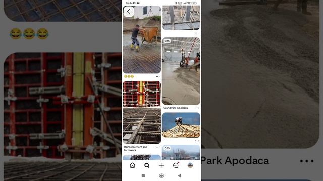Screen dimensions: 323x181
Task: Tap the Android home circle button
Action: [161, 175]
